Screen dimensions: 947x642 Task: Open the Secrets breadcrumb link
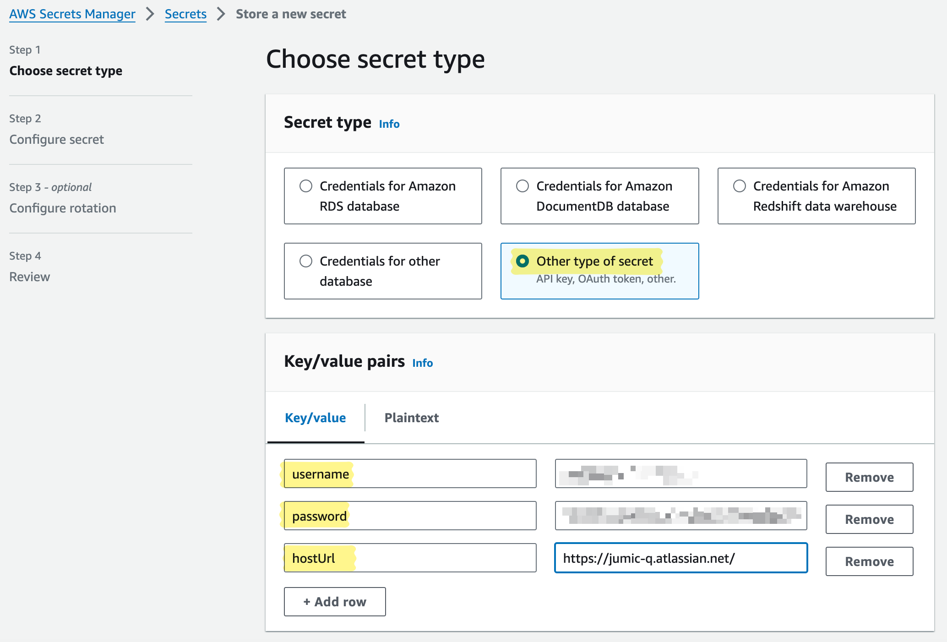tap(185, 14)
